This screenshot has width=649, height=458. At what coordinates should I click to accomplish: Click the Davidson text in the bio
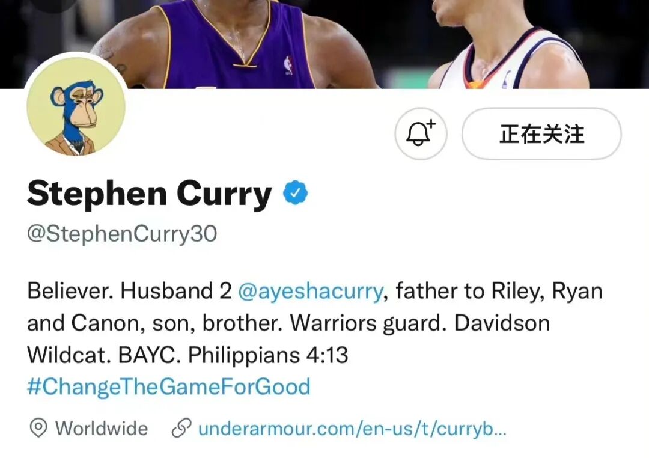(502, 323)
